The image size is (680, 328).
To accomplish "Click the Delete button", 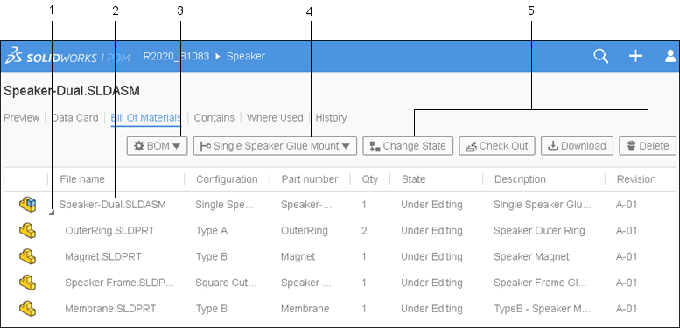I will click(x=648, y=146).
